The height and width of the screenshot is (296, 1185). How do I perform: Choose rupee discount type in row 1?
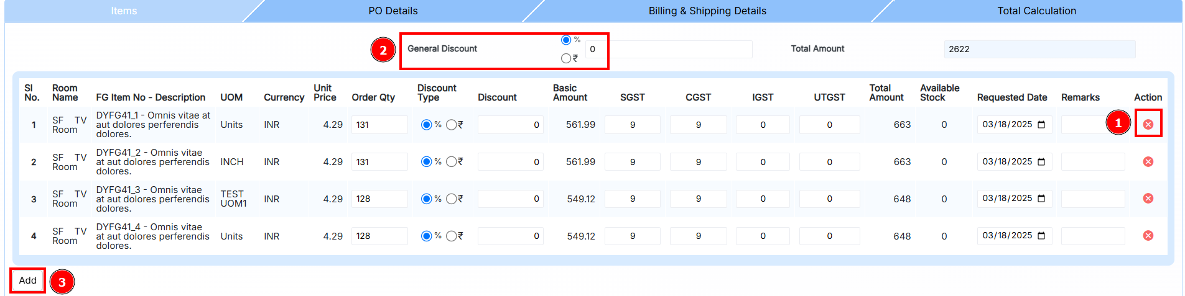[451, 125]
